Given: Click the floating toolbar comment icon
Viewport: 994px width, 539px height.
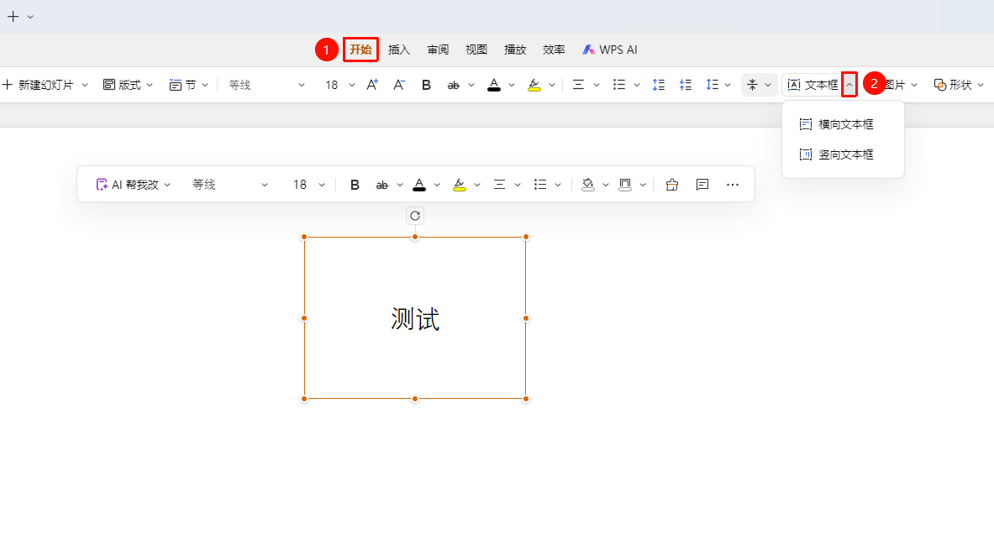Looking at the screenshot, I should coord(702,185).
